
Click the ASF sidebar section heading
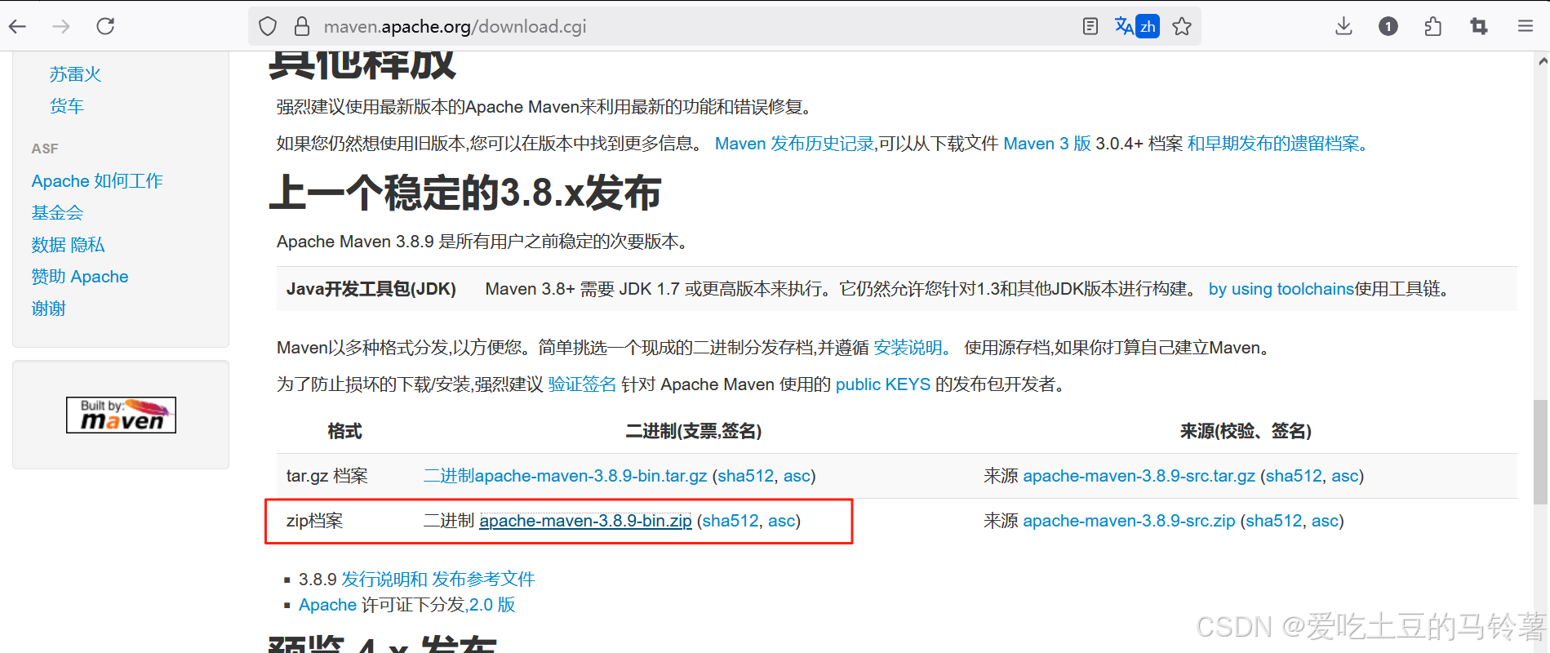(45, 149)
